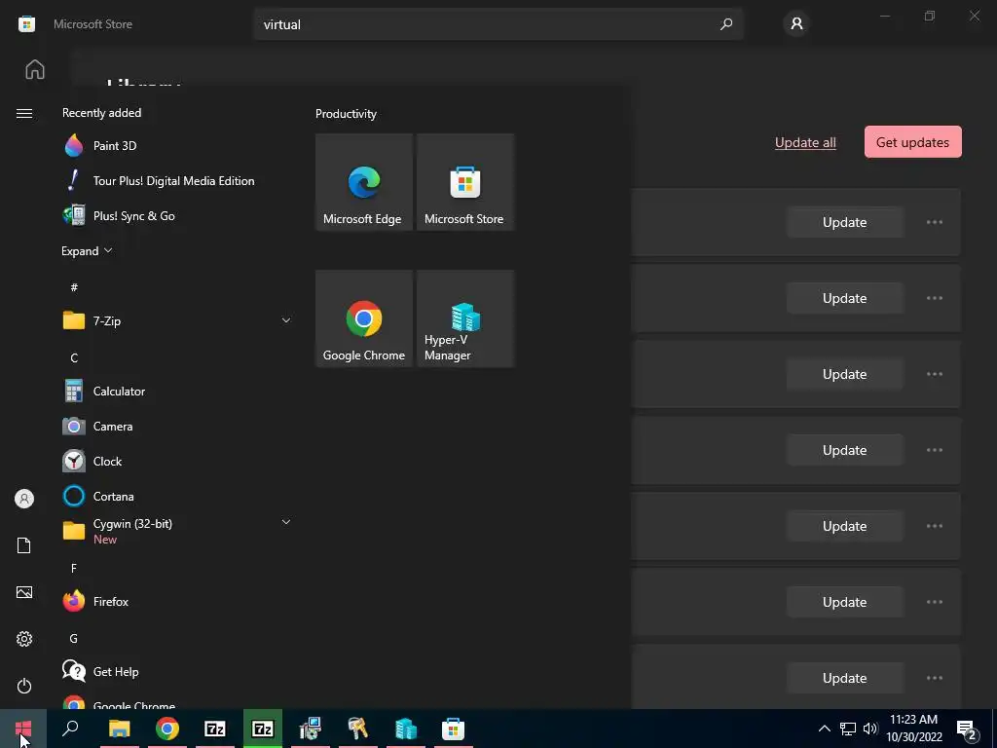This screenshot has width=997, height=748.
Task: Jump to the C letter group
Action: pyautogui.click(x=74, y=358)
